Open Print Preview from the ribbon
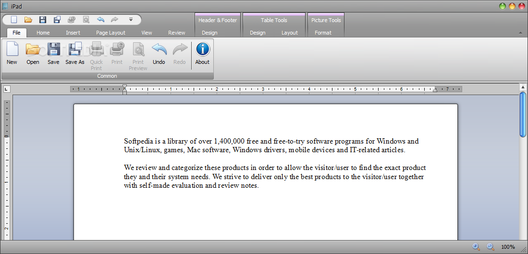528x254 pixels. pos(138,56)
